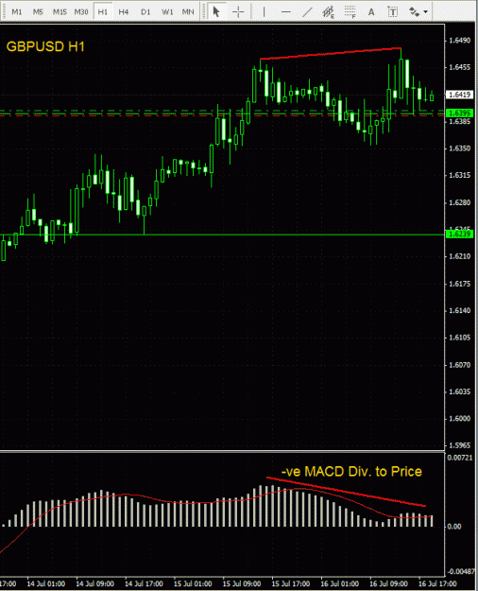
Task: Select the green horizontal line at 1.6239
Action: click(222, 235)
